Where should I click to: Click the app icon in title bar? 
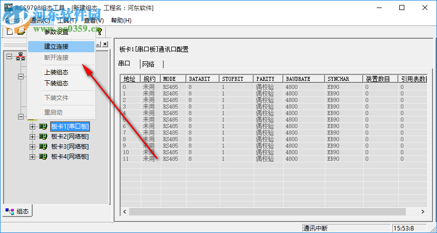tap(9, 8)
